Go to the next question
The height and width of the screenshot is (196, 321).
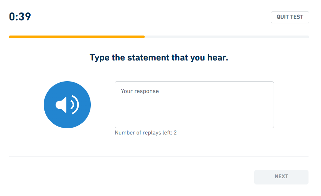[281, 177]
